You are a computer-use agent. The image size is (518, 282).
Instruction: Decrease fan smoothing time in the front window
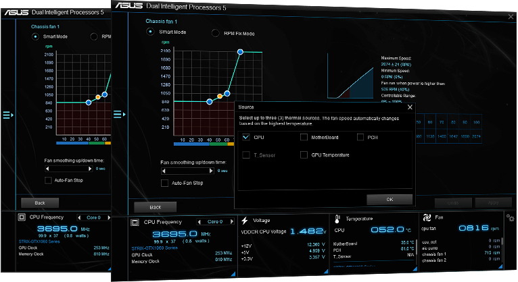164,171
